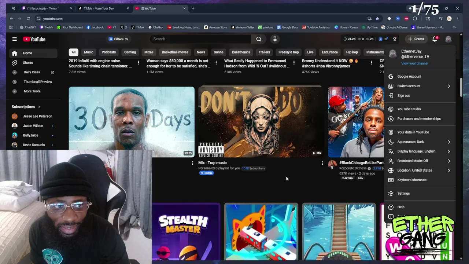469x264 pixels.
Task: Activate voice search microphone
Action: (x=275, y=39)
